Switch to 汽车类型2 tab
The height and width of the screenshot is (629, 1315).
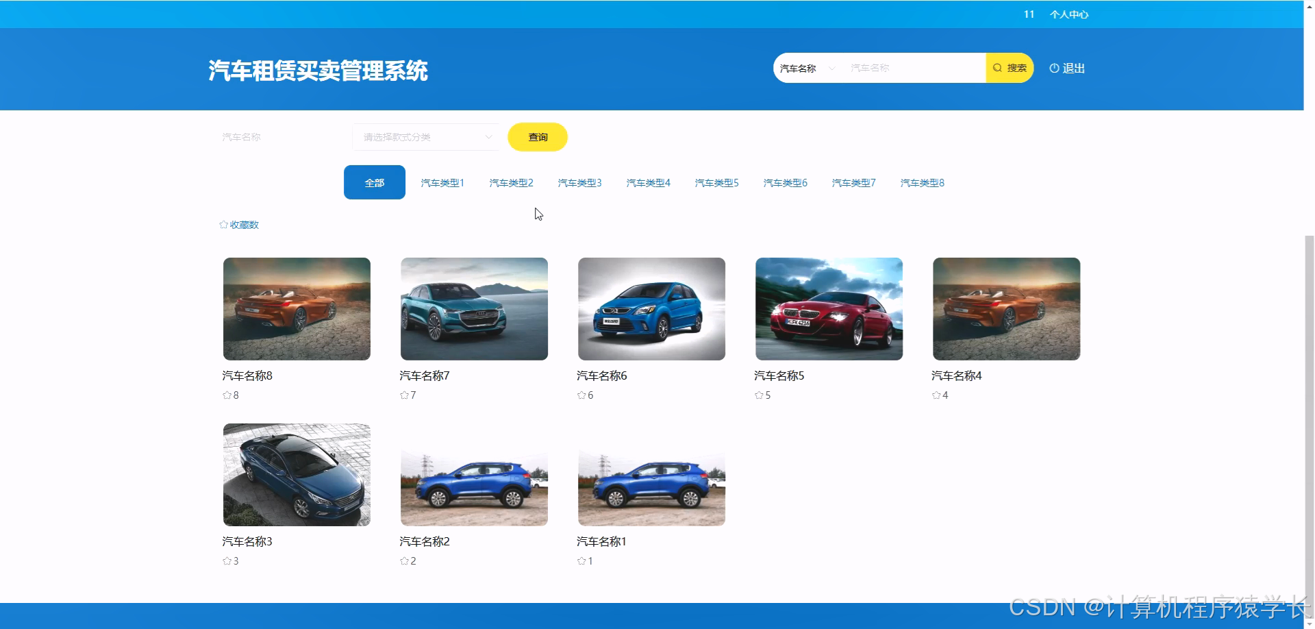coord(511,182)
